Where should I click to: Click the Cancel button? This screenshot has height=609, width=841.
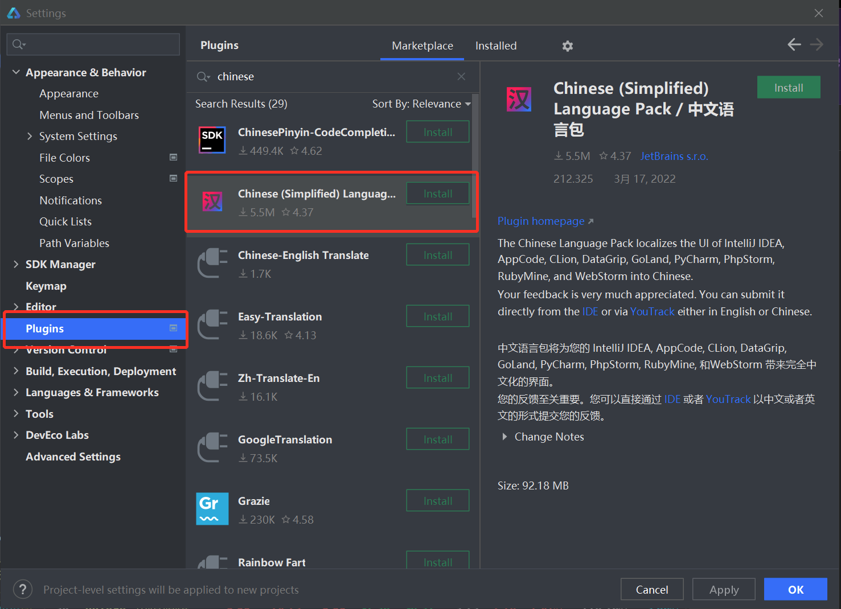pos(652,590)
